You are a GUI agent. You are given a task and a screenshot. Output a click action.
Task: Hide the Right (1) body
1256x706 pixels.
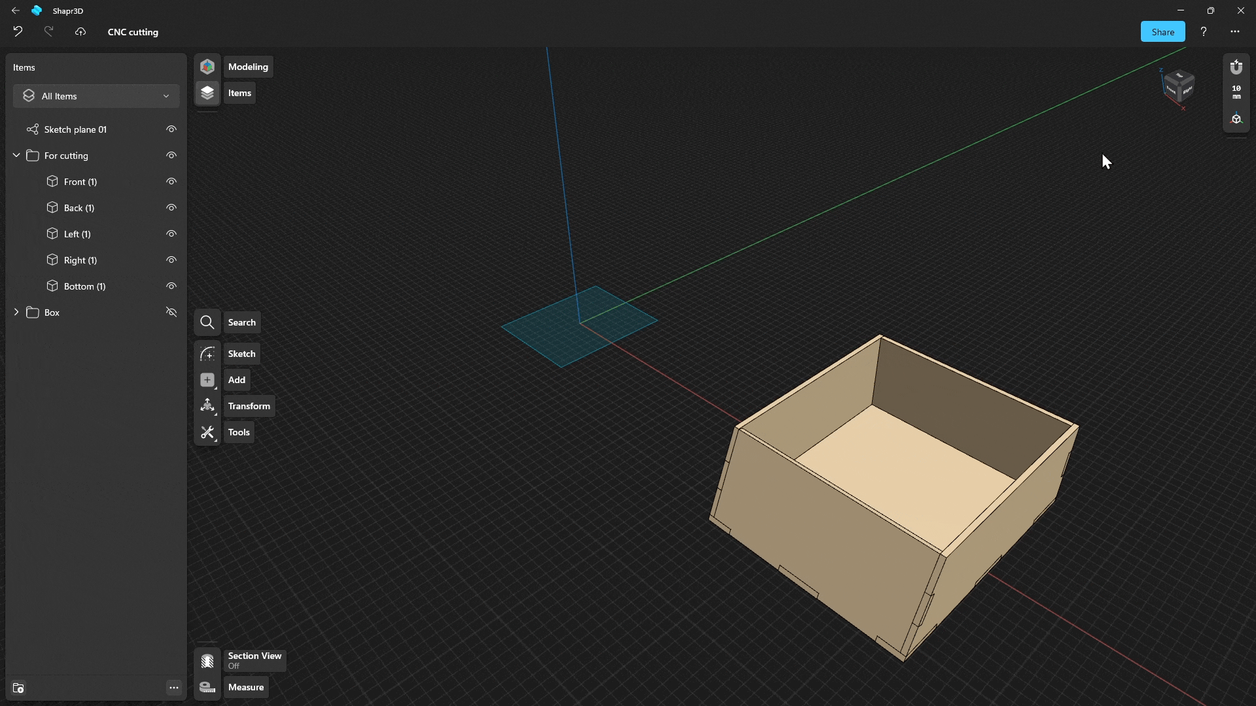click(171, 260)
